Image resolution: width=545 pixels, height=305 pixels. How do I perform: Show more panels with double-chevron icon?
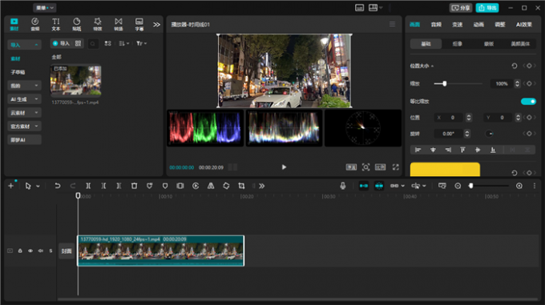point(157,25)
